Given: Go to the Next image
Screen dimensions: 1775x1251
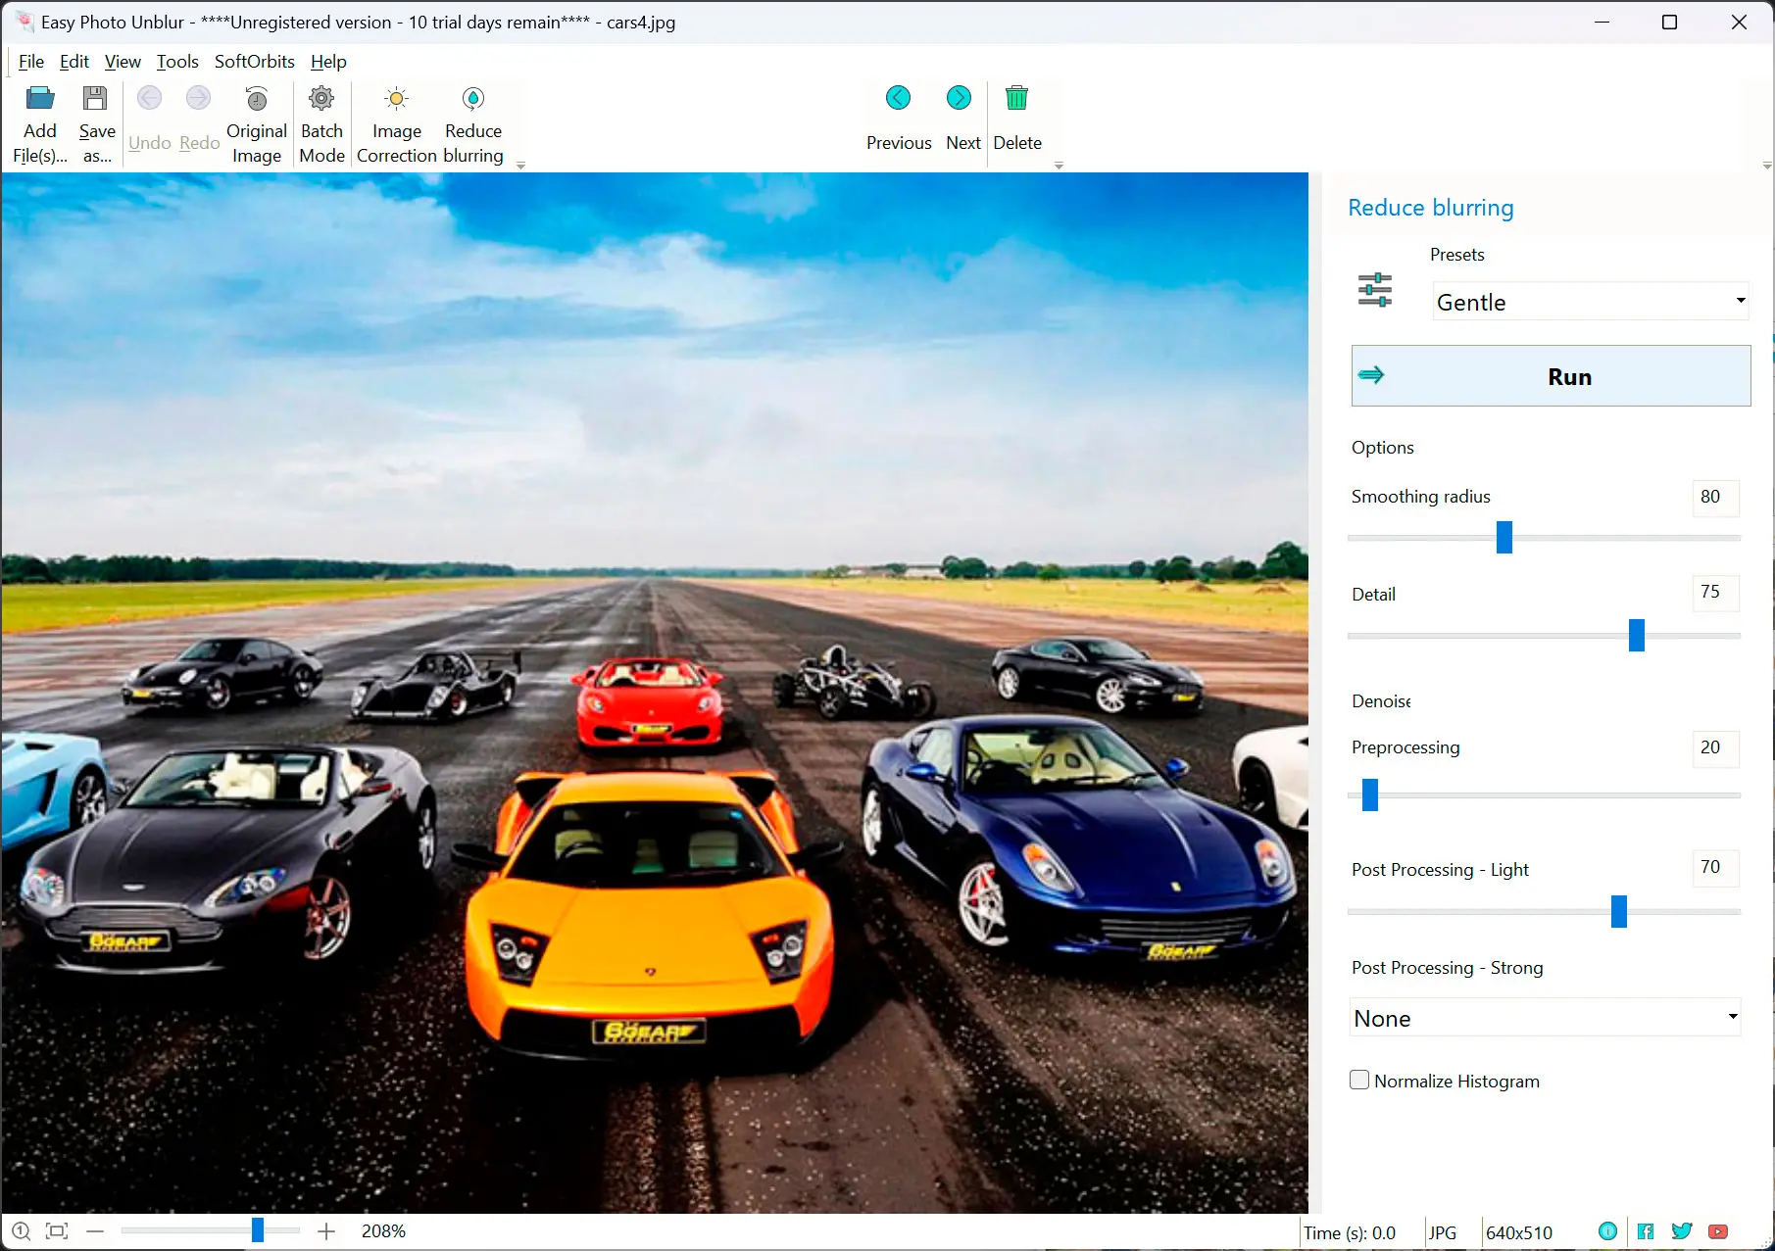Looking at the screenshot, I should click(x=959, y=99).
